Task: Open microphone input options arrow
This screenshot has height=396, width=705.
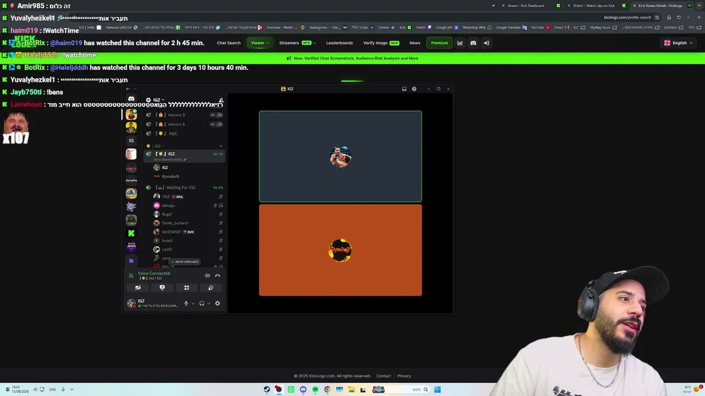Action: [x=193, y=303]
